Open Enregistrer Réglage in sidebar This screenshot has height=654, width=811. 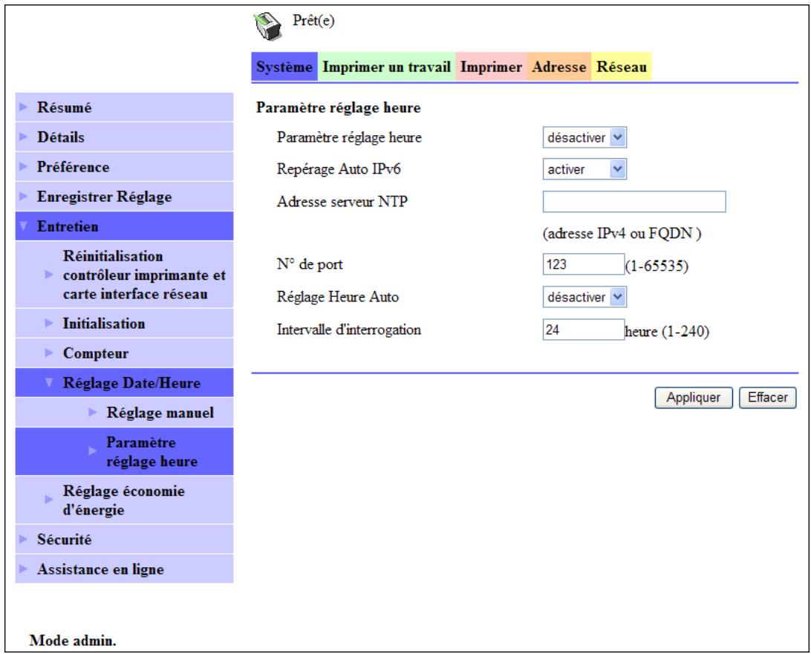(x=124, y=197)
